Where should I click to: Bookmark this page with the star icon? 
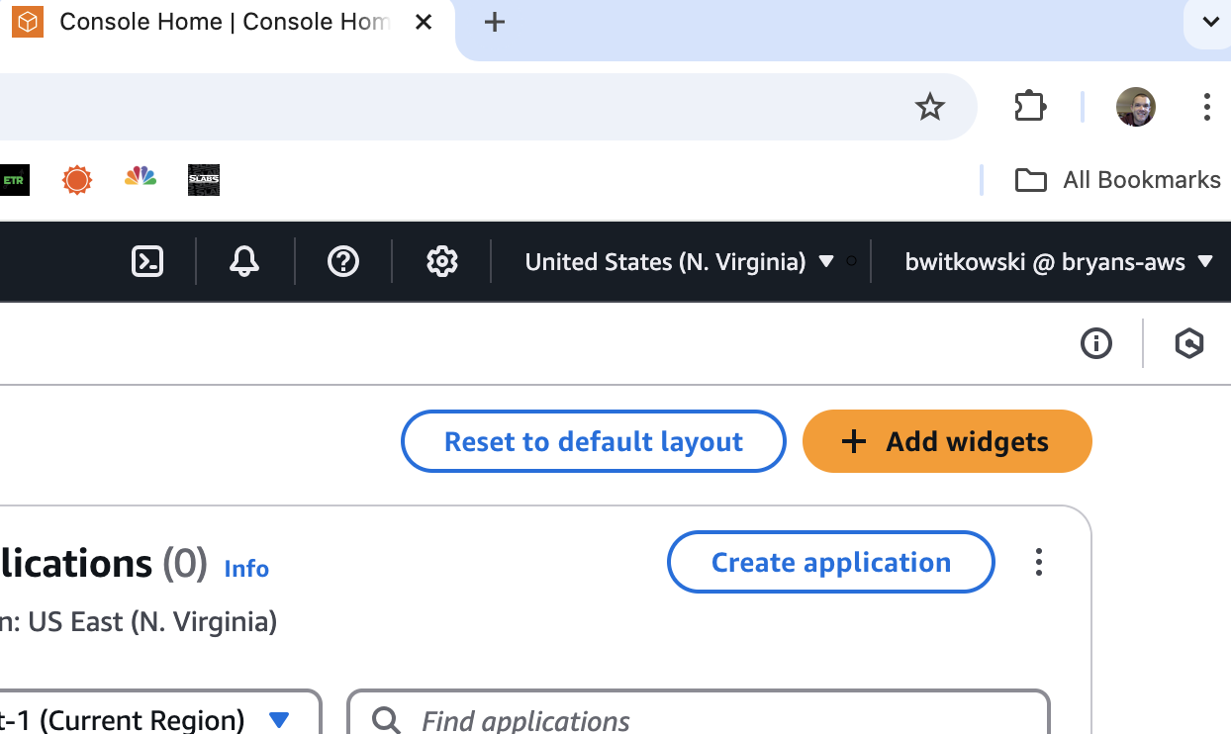click(929, 107)
